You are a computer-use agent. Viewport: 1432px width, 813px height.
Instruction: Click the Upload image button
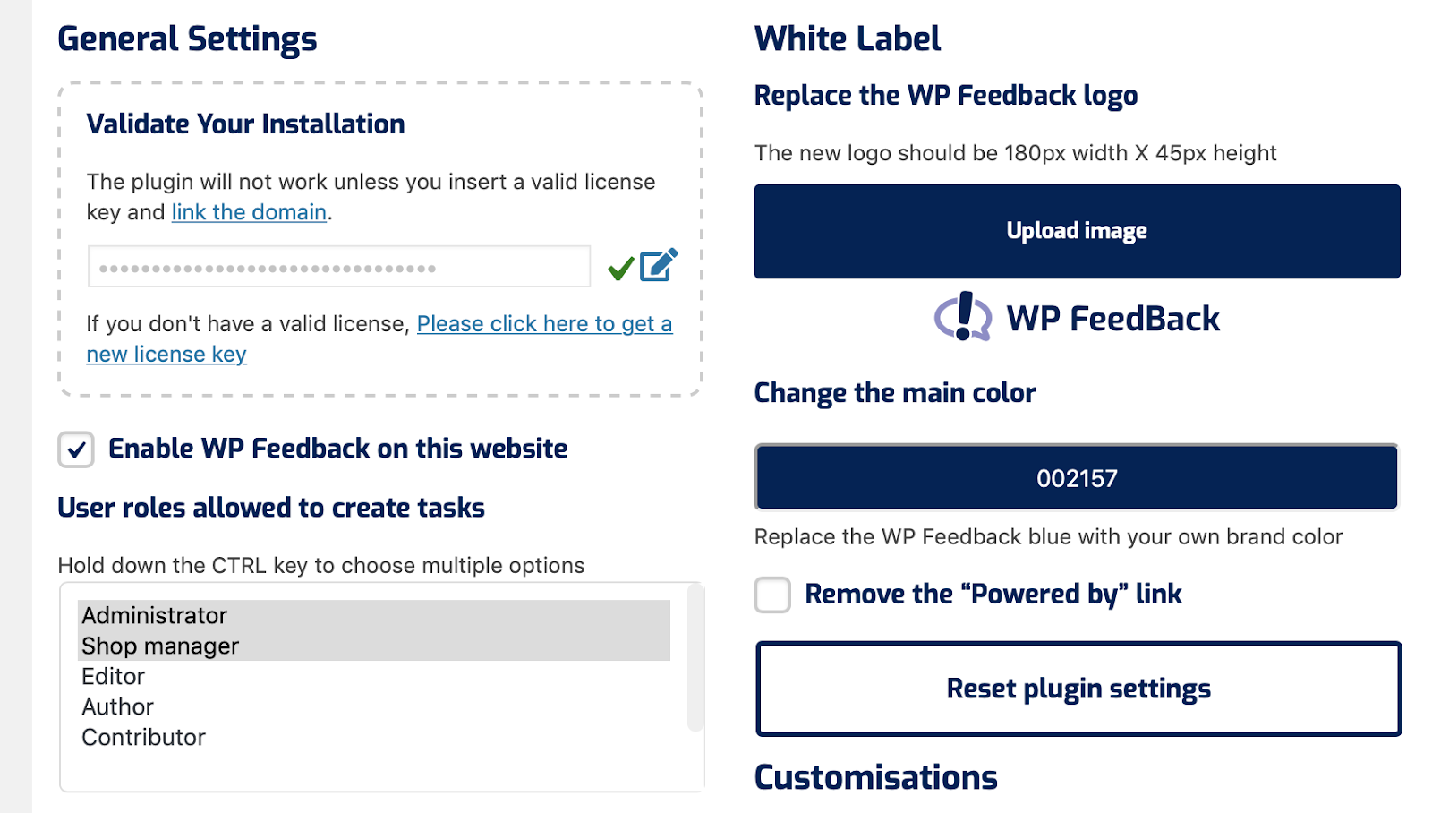[x=1077, y=231]
